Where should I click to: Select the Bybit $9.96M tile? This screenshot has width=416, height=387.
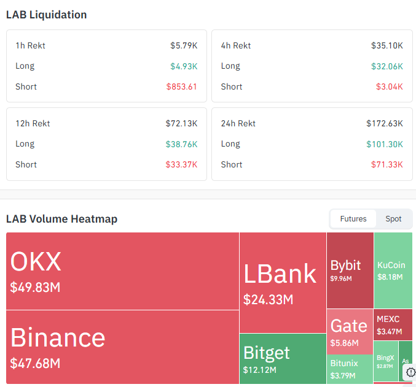[350, 270]
